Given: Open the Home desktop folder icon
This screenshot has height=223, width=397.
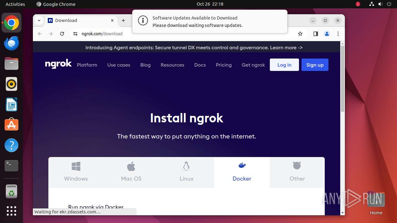Looking at the screenshot, I should coord(376,203).
